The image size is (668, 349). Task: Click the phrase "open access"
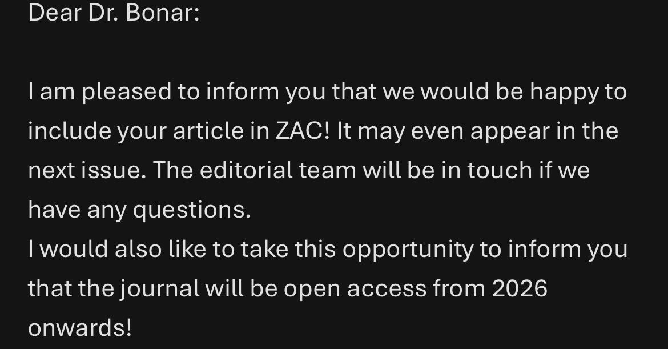(x=355, y=288)
